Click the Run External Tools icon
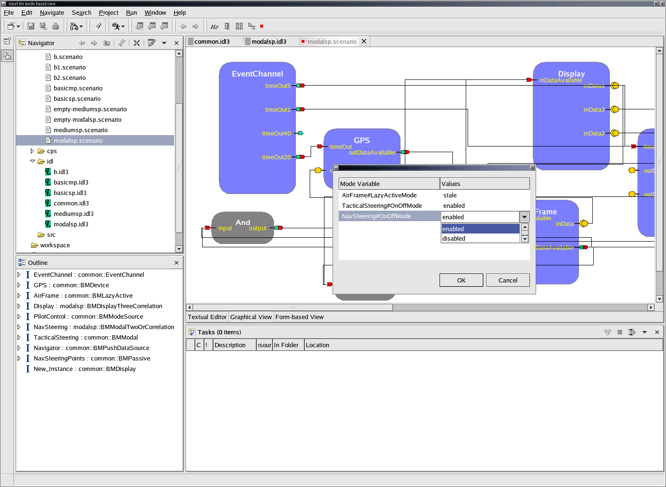Screen dimensions: 666x487 click(117, 26)
